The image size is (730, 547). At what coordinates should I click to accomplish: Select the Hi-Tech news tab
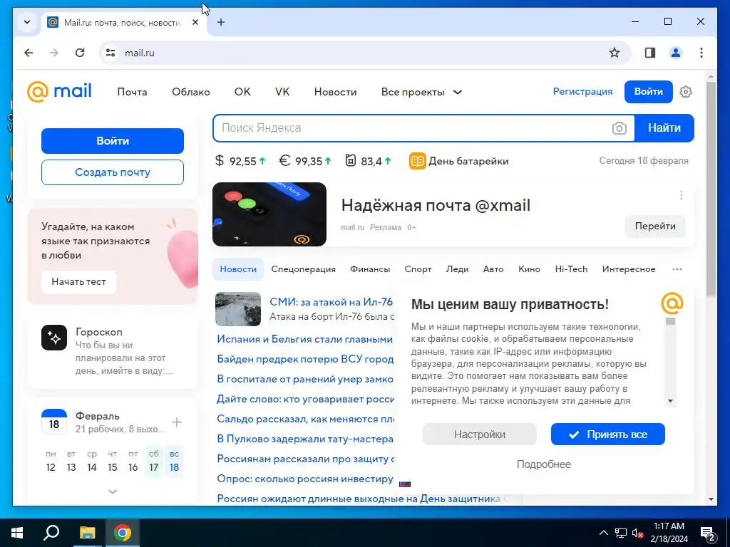point(571,269)
